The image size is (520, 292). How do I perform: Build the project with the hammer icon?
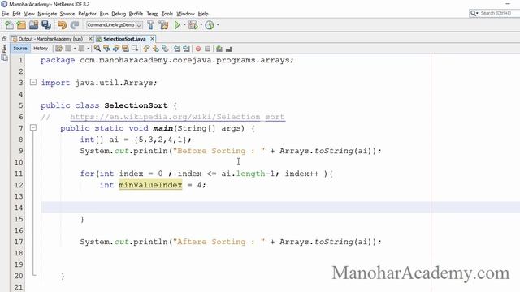click(x=151, y=25)
